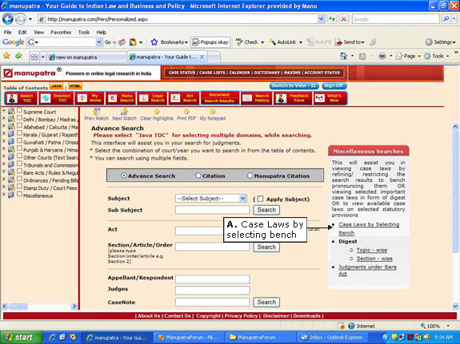Open Act Search tool
This screenshot has width=460, height=344.
[184, 98]
